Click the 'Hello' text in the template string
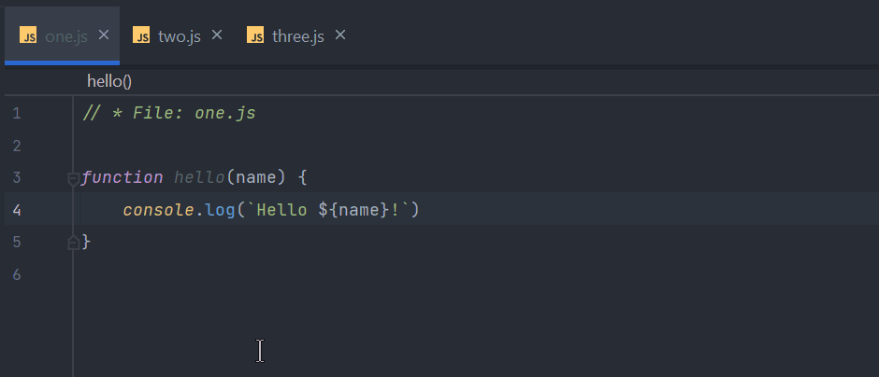The height and width of the screenshot is (377, 879). [282, 210]
